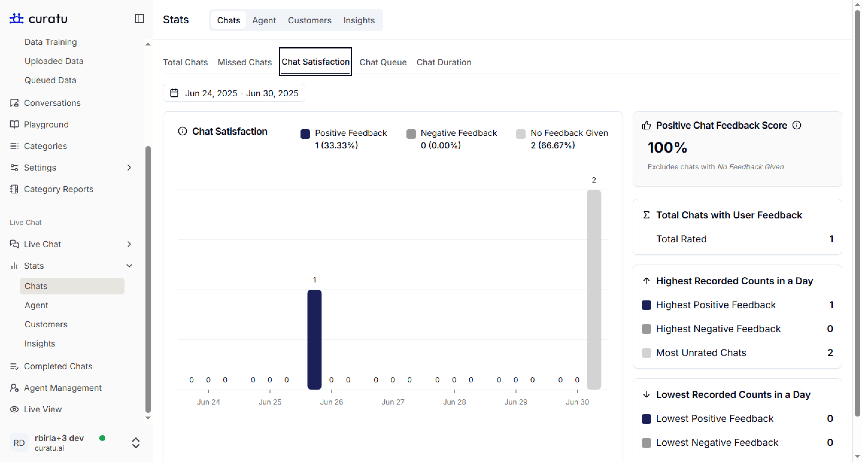Toggle Positive Feedback legend swatch
Image resolution: width=862 pixels, height=462 pixels.
(x=305, y=134)
